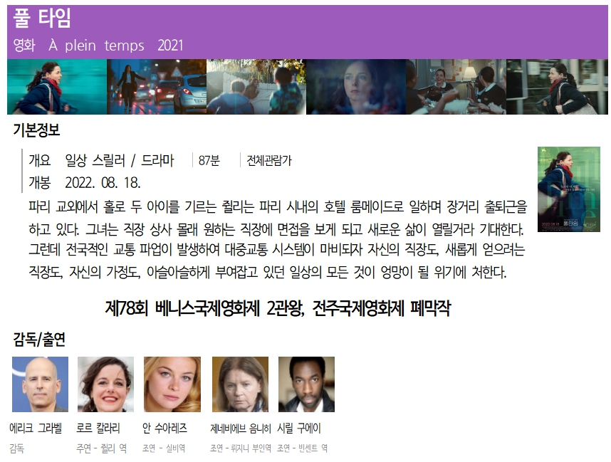Select the genre text 일상 스릴러 / 드라마
Image resolution: width=611 pixels, height=462 pixels.
(119, 160)
